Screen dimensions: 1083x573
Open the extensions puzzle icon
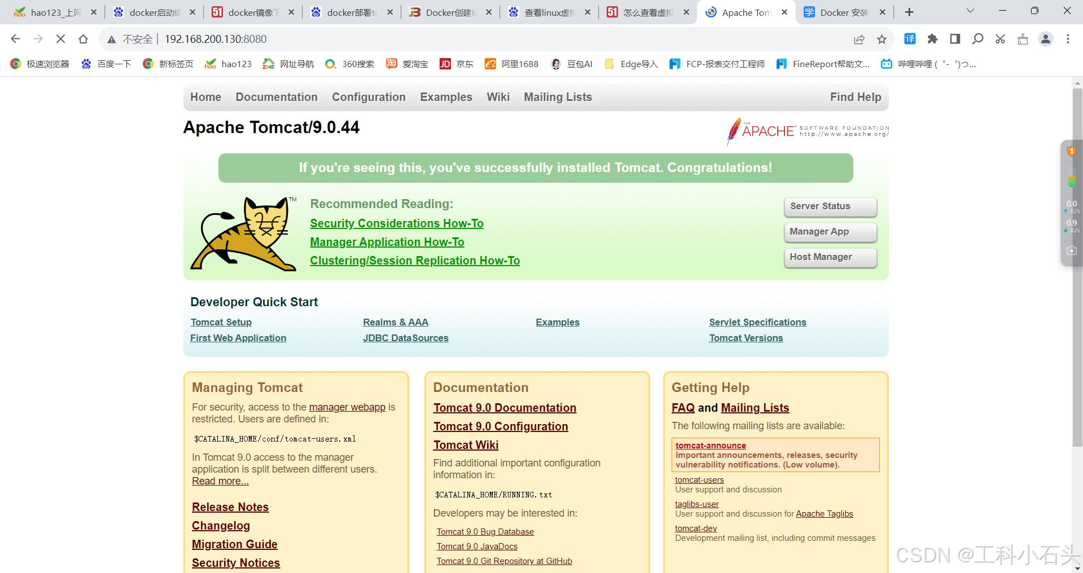(932, 39)
